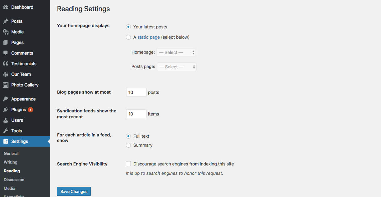Click the Comments speech bubble icon
381x197 pixels.
(6, 53)
